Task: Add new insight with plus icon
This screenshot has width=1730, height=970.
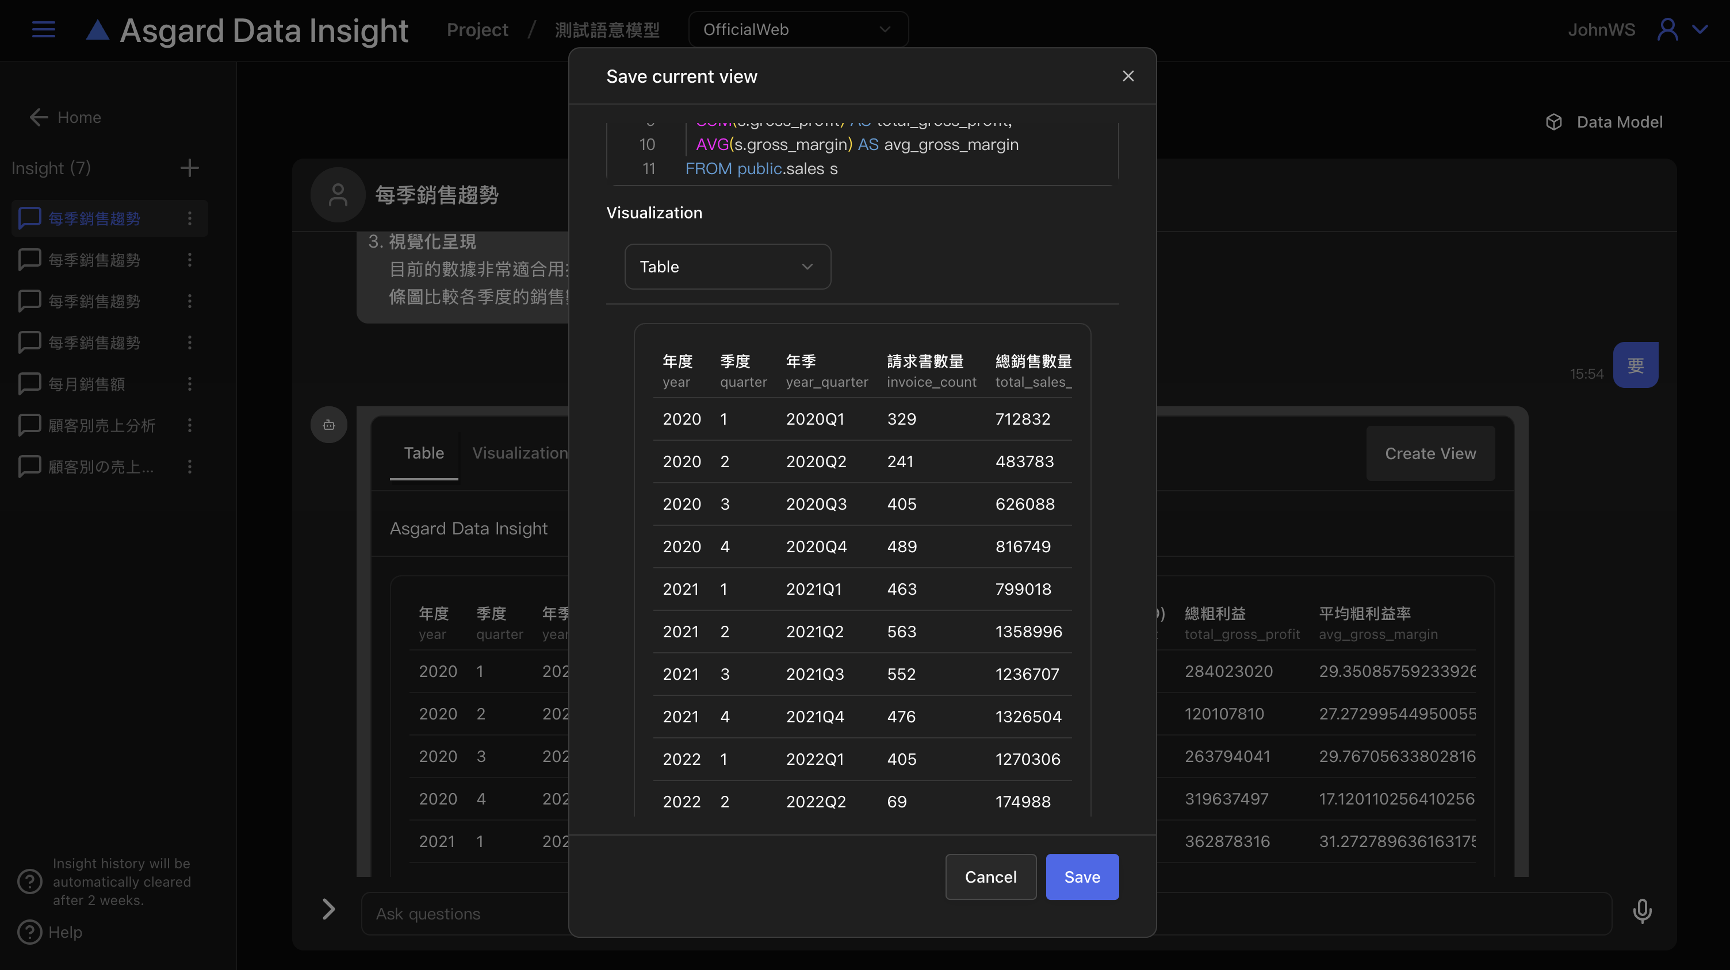Action: 189,168
